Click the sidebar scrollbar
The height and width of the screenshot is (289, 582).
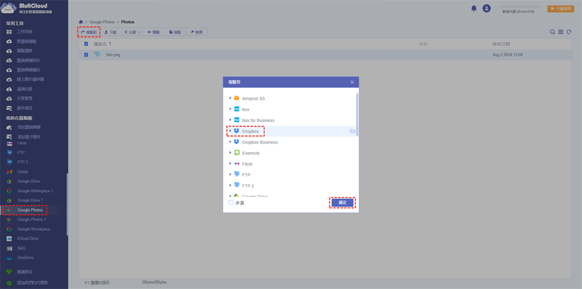(x=67, y=204)
